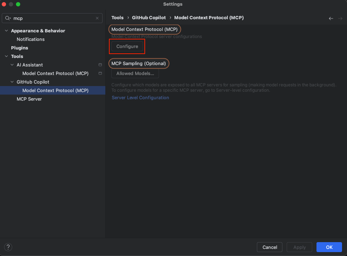Confirm settings with OK button

coord(329,247)
